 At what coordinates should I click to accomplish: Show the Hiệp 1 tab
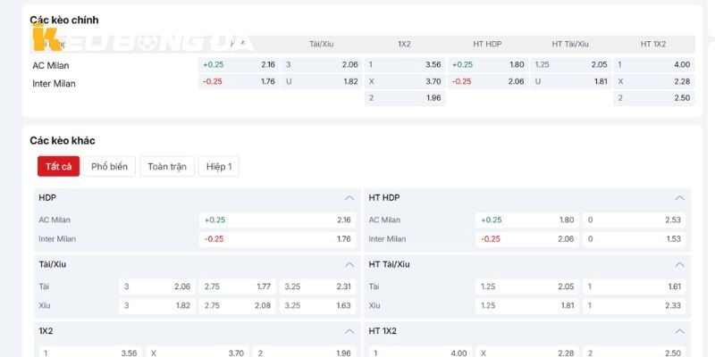[219, 166]
